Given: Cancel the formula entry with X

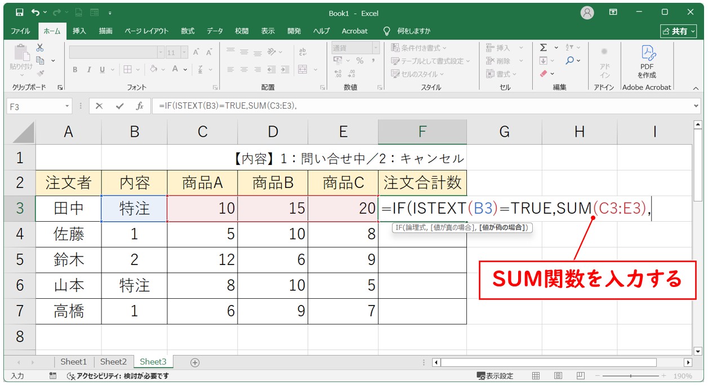Looking at the screenshot, I should click(x=99, y=106).
